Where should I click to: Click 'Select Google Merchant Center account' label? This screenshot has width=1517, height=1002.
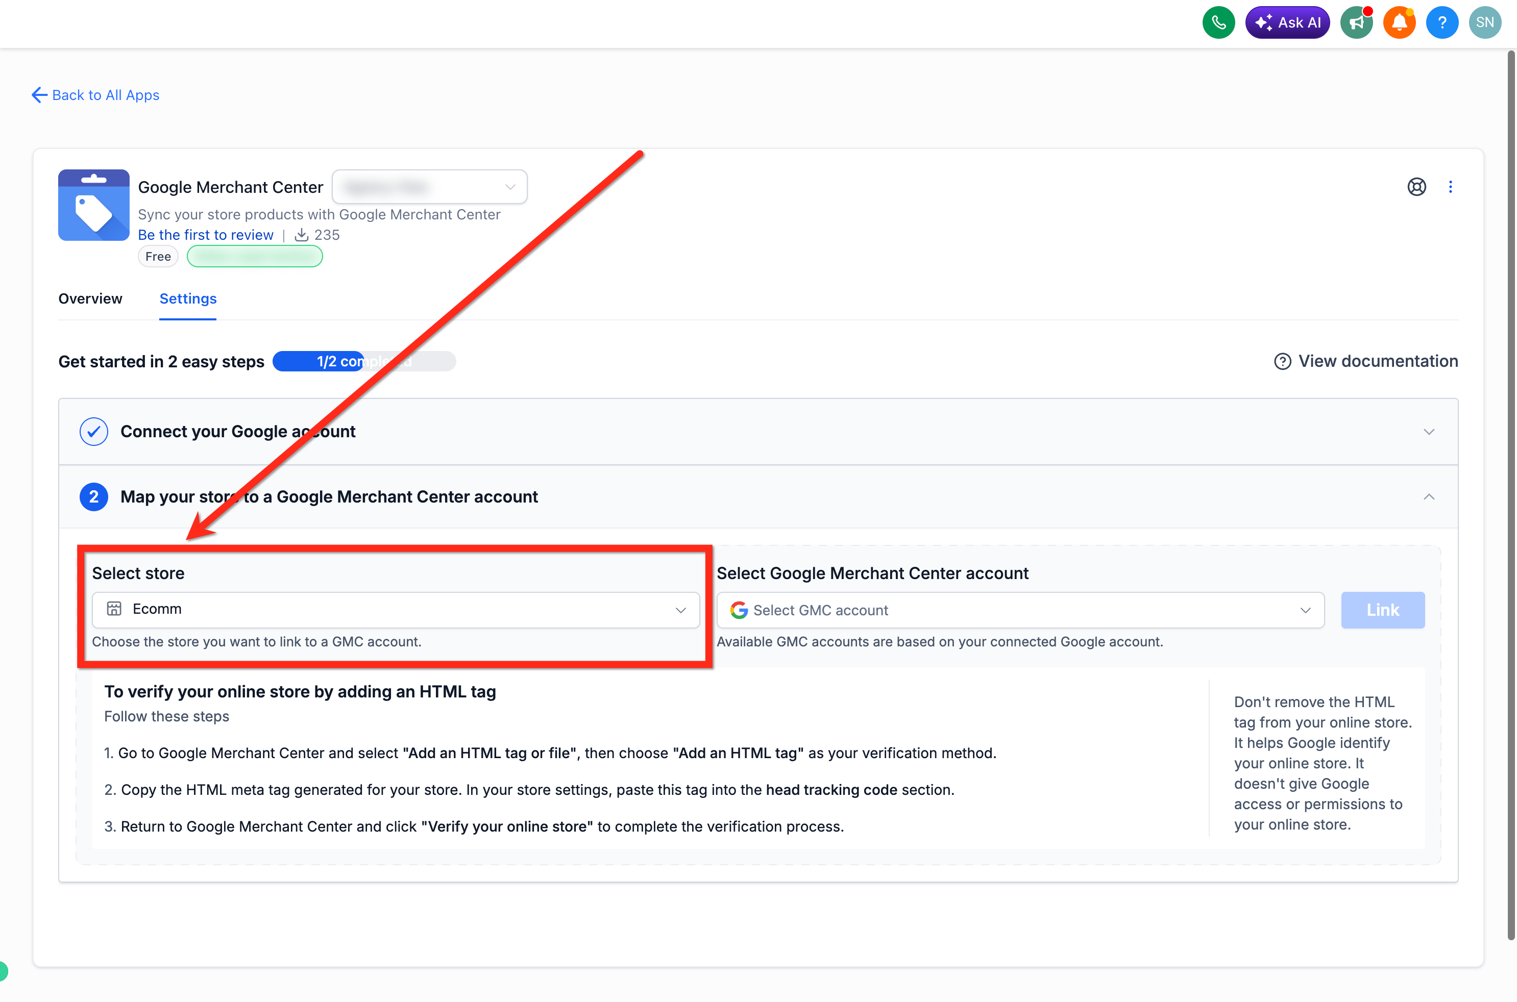[x=873, y=573]
